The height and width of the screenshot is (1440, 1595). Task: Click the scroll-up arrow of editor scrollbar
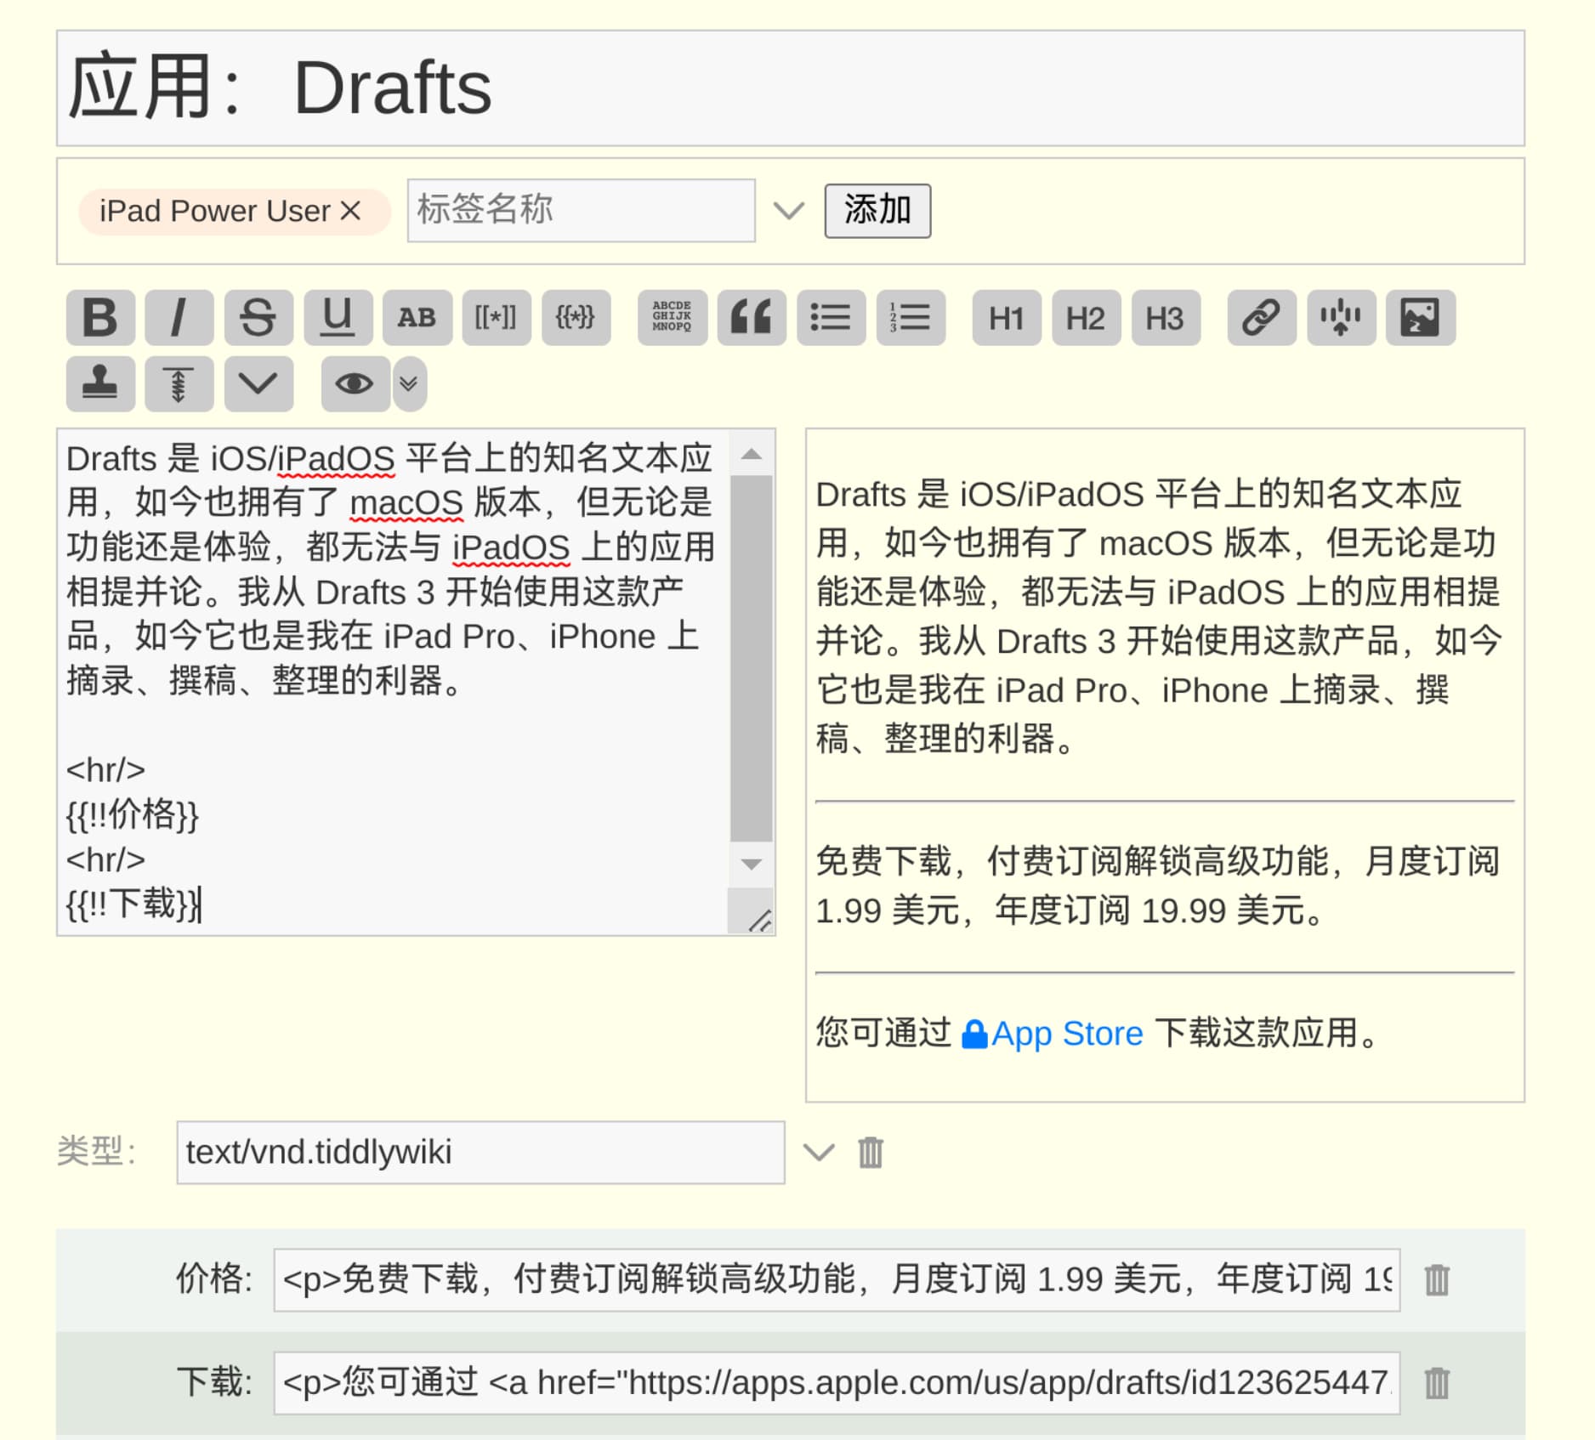pos(751,454)
